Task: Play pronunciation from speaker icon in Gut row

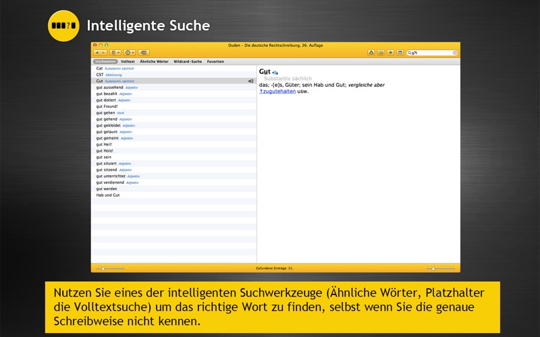Action: pyautogui.click(x=250, y=81)
